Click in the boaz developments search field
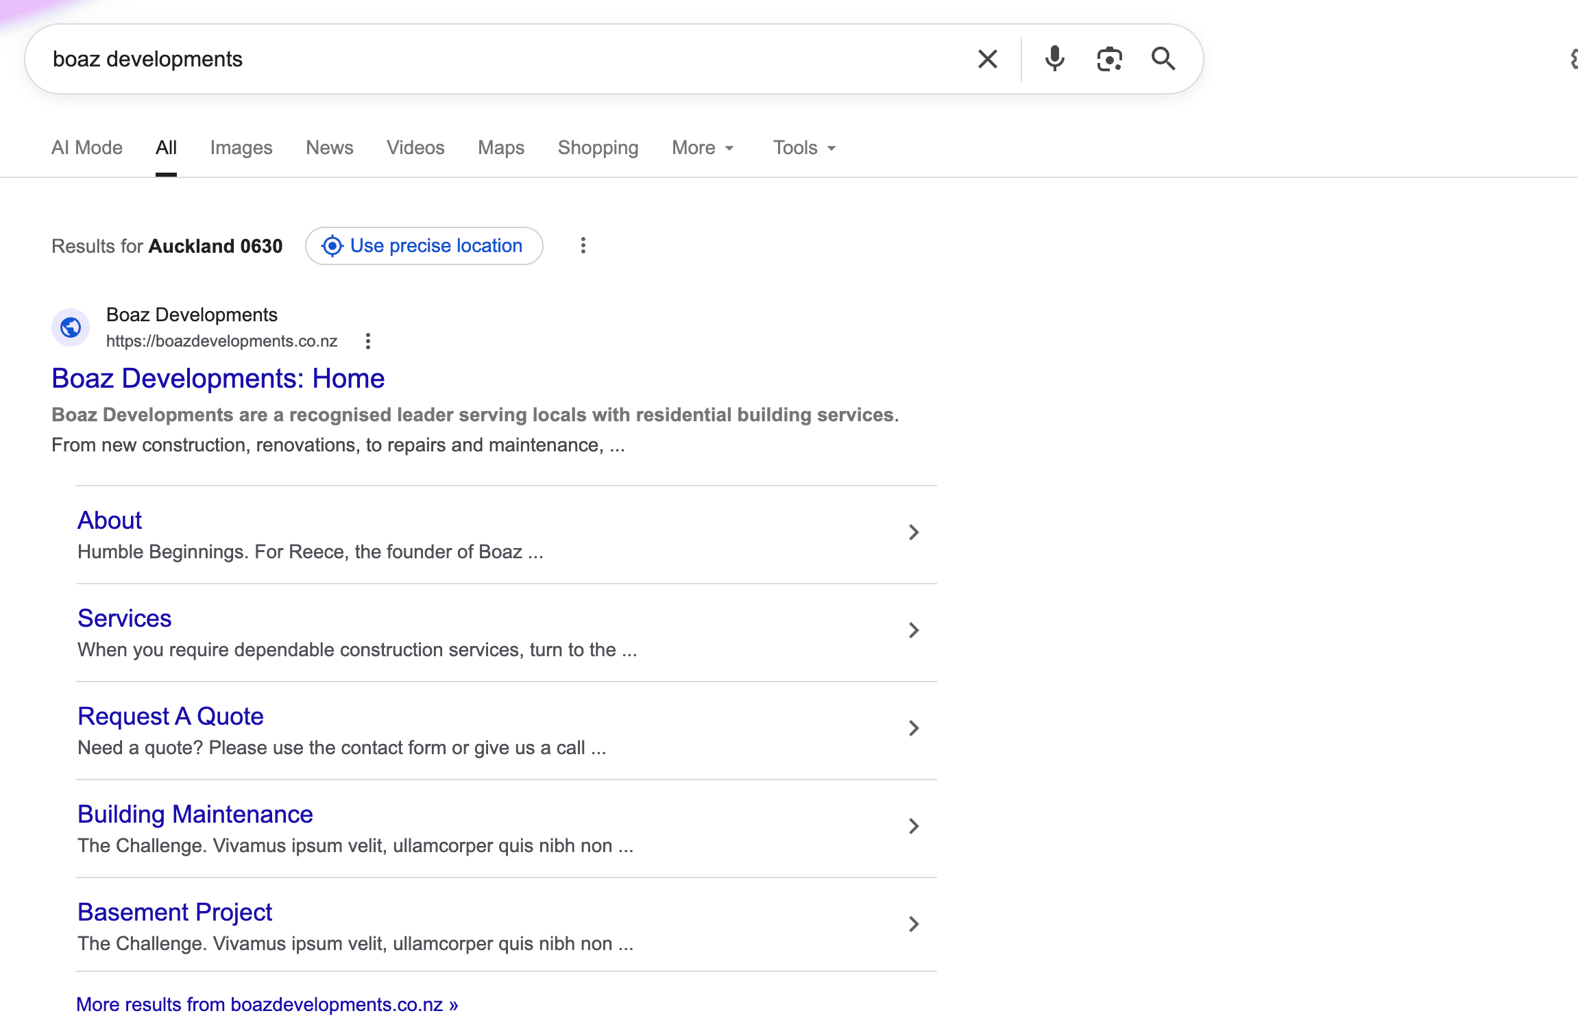Image resolution: width=1578 pixels, height=1022 pixels. 507,59
